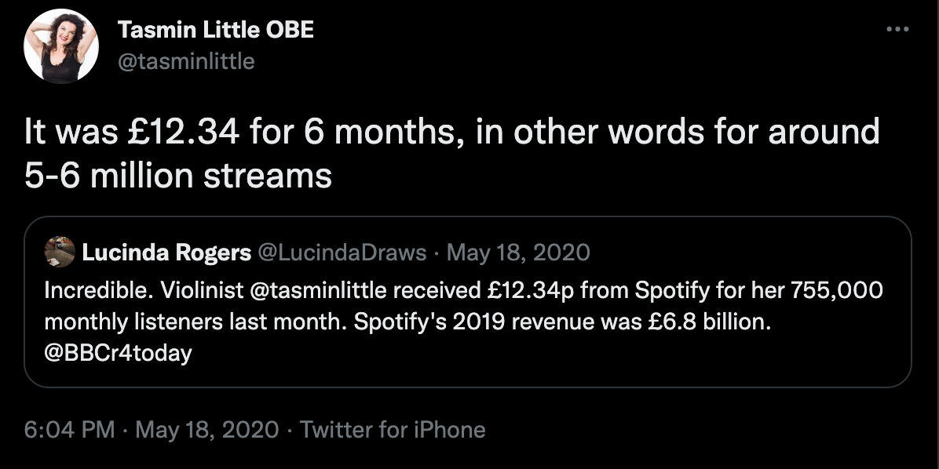Open the @LucindaDraws handle link
The width and height of the screenshot is (939, 469).
(x=342, y=253)
